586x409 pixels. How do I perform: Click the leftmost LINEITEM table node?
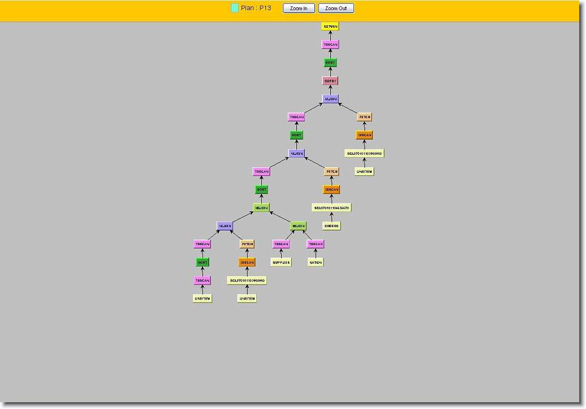pos(202,298)
